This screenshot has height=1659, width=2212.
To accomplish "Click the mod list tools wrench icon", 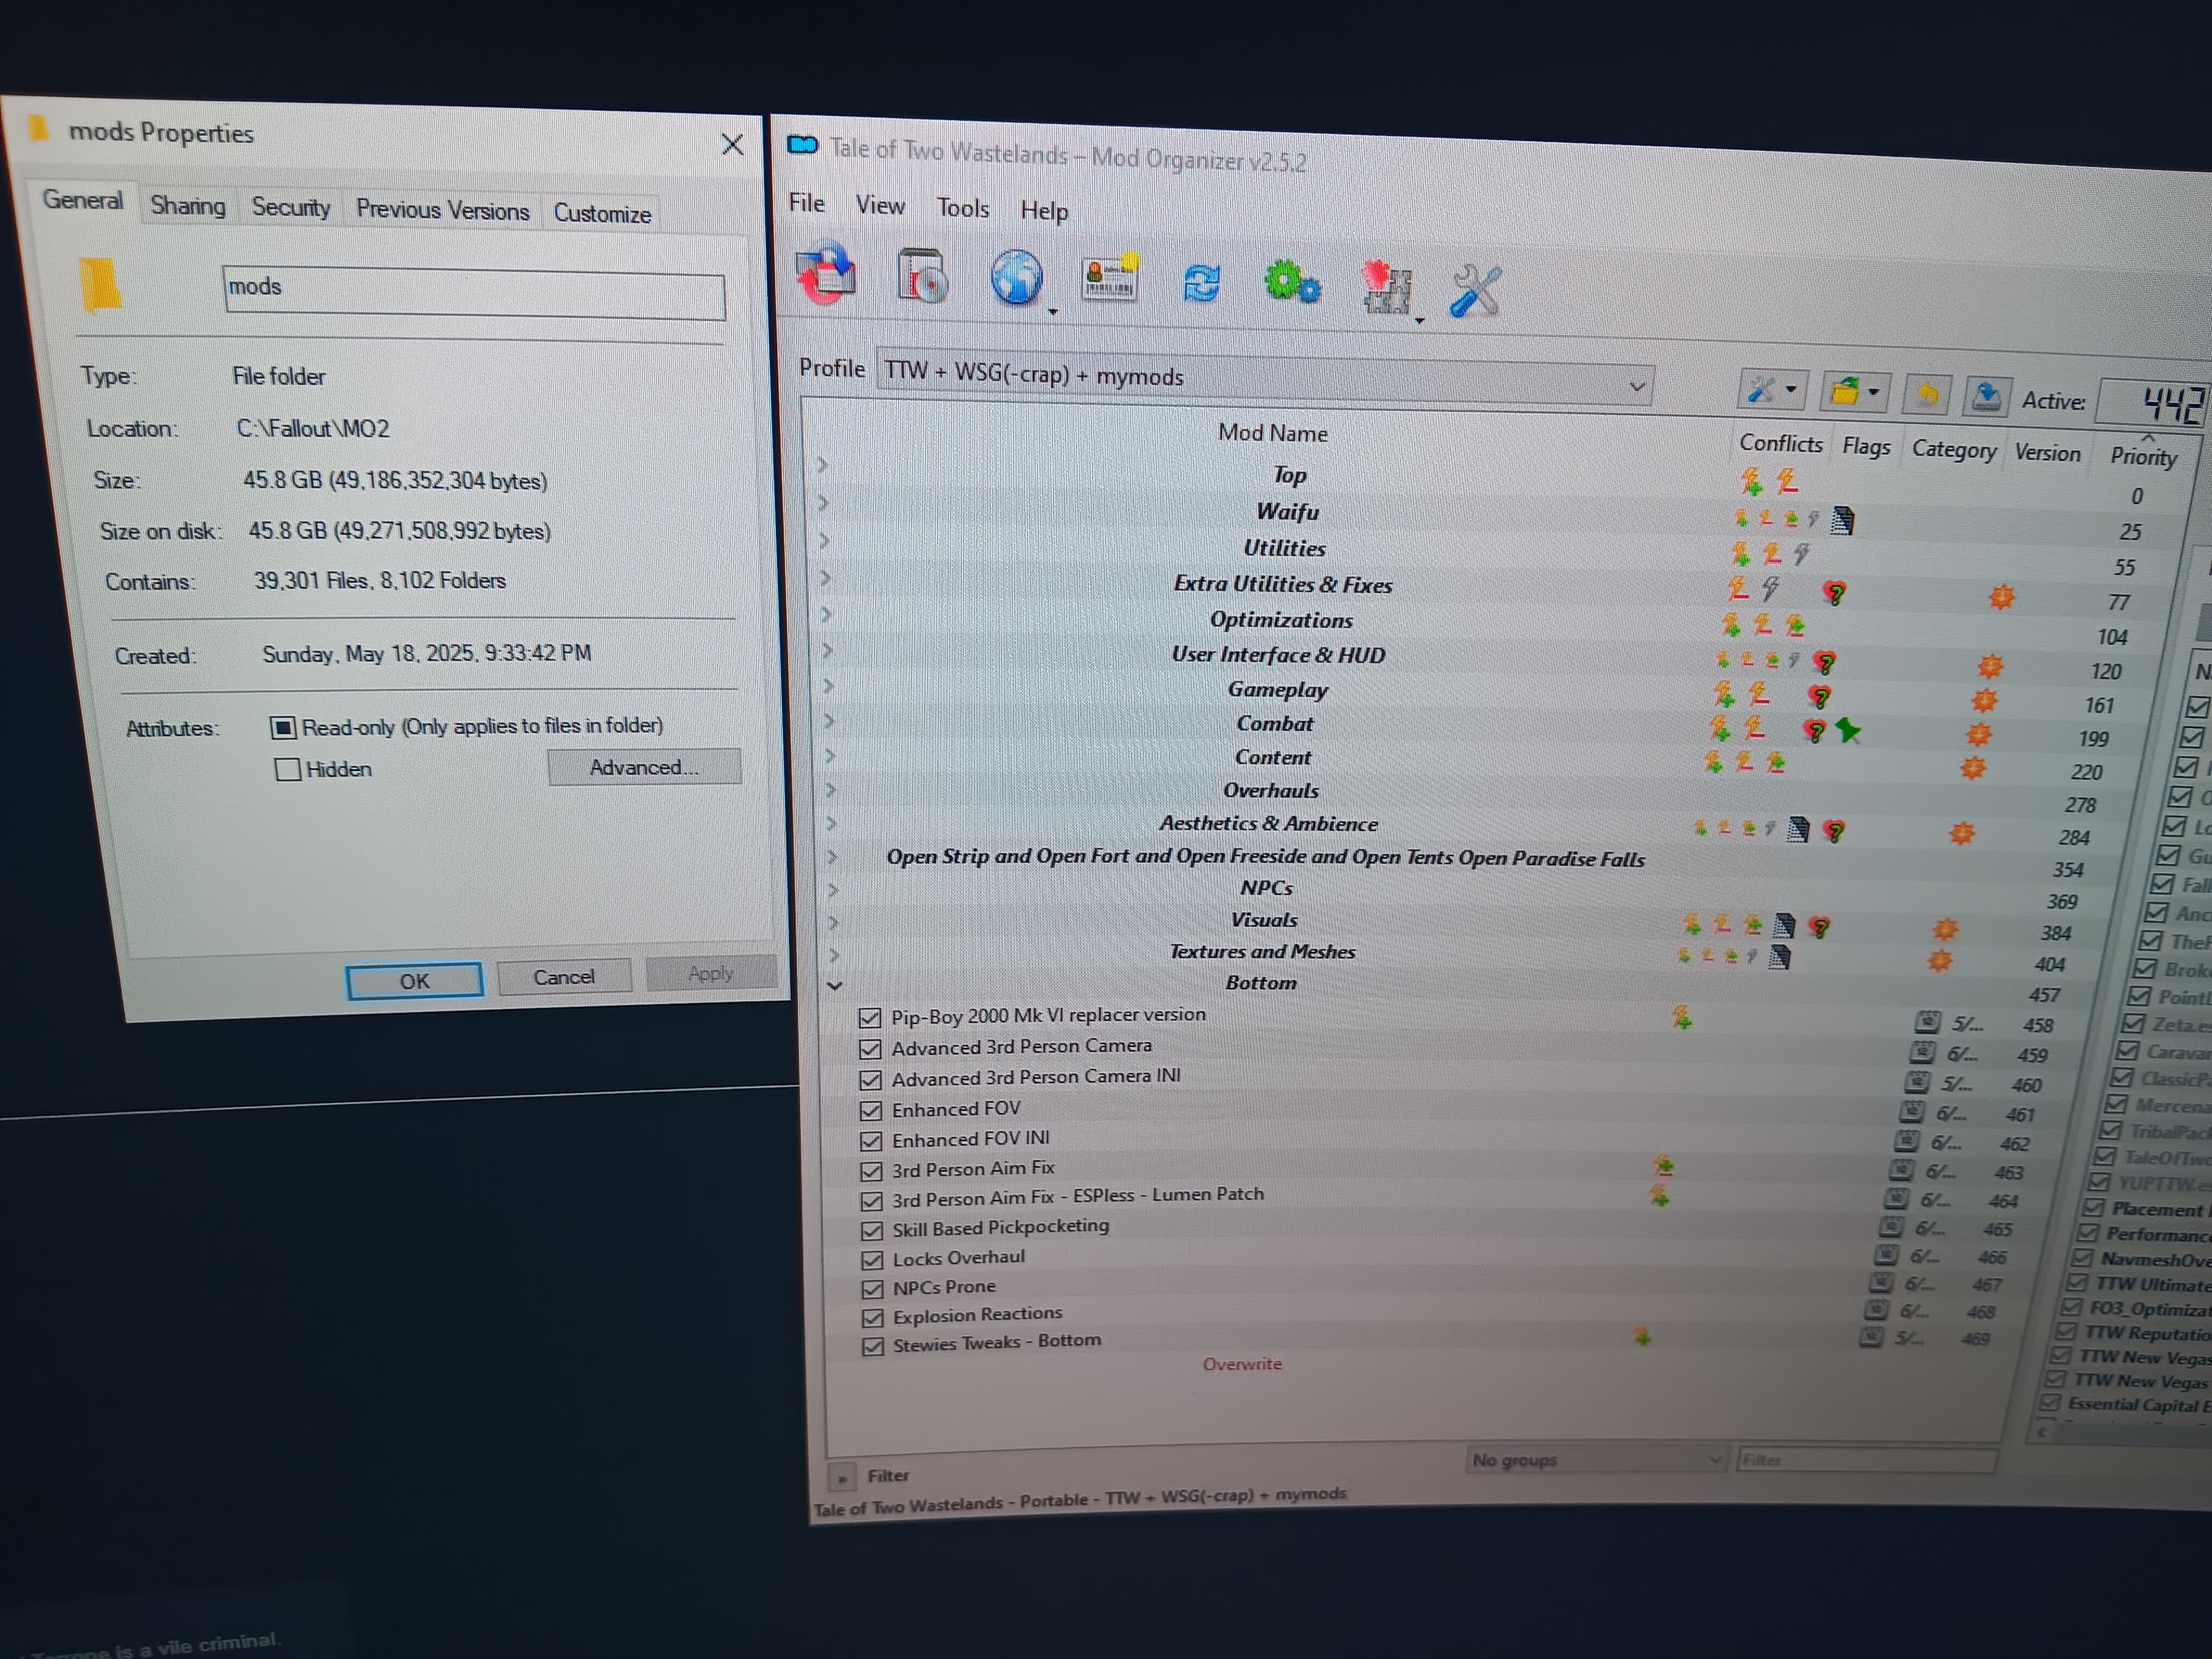I will pos(1772,390).
